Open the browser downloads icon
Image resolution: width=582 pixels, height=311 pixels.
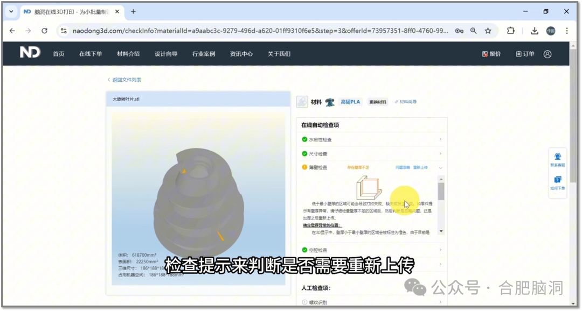pyautogui.click(x=534, y=31)
